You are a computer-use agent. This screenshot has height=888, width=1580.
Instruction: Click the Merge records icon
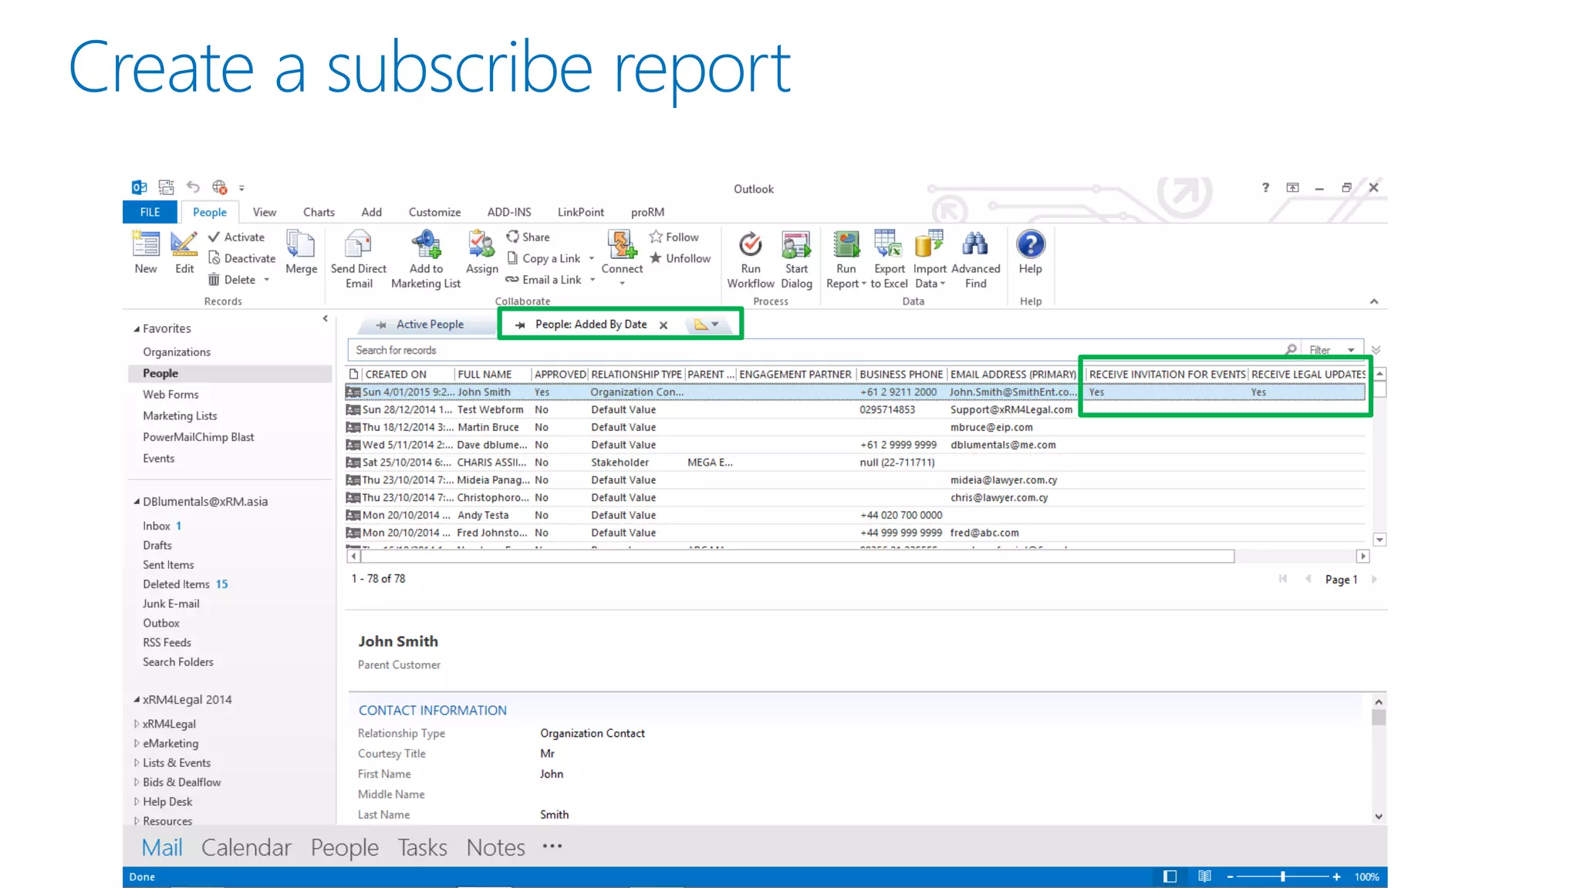pos(301,244)
